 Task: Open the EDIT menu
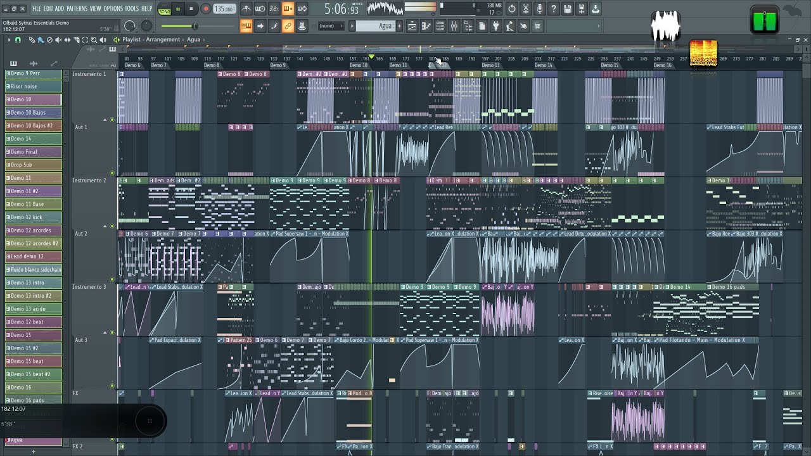tap(48, 9)
